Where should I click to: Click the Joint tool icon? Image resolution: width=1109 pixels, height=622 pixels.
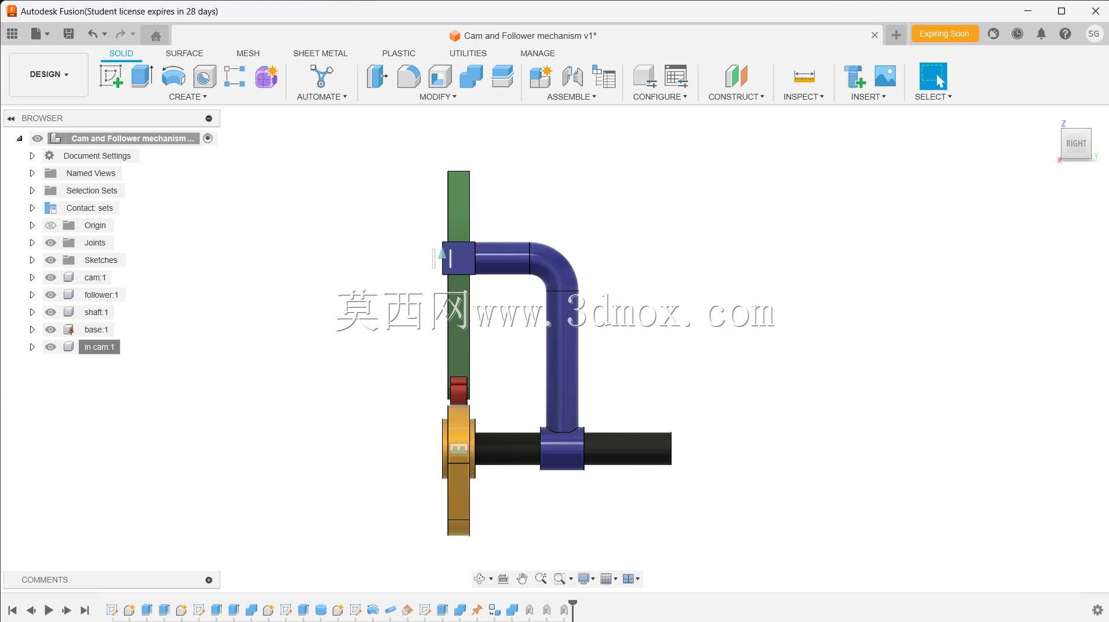[x=572, y=76]
